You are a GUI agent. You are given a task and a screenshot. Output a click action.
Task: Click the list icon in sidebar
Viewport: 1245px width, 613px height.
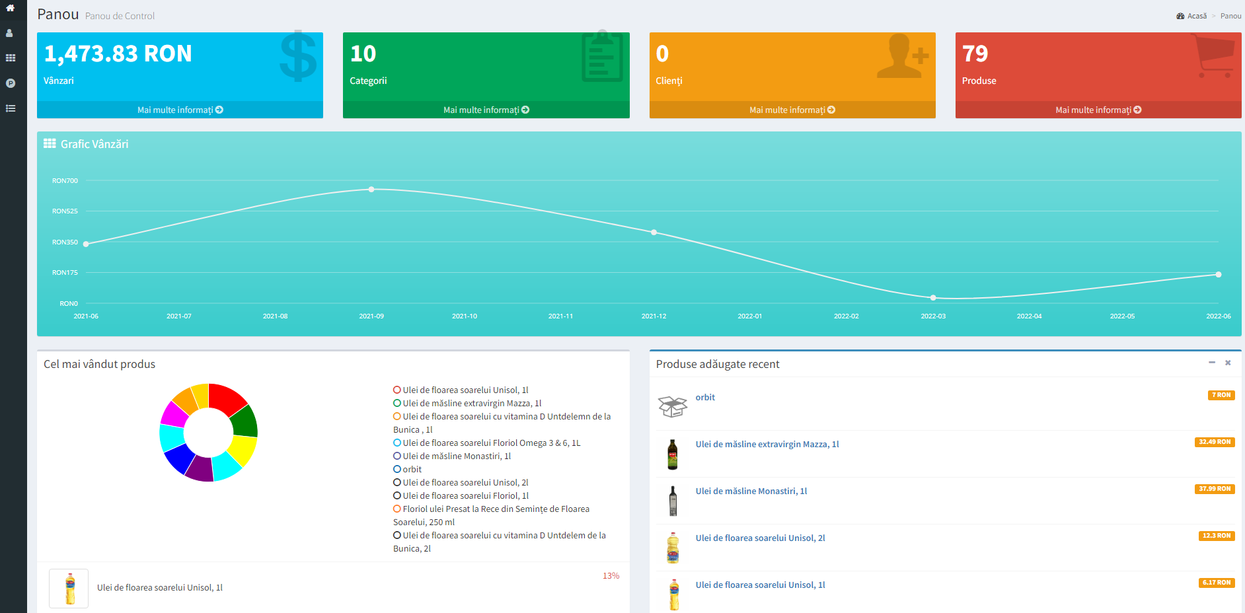point(10,108)
